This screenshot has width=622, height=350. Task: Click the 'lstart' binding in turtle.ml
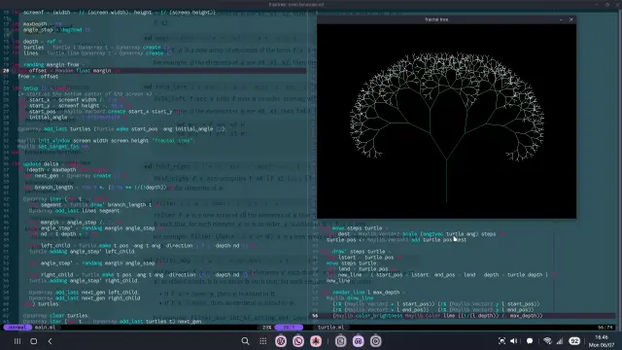[365, 257]
